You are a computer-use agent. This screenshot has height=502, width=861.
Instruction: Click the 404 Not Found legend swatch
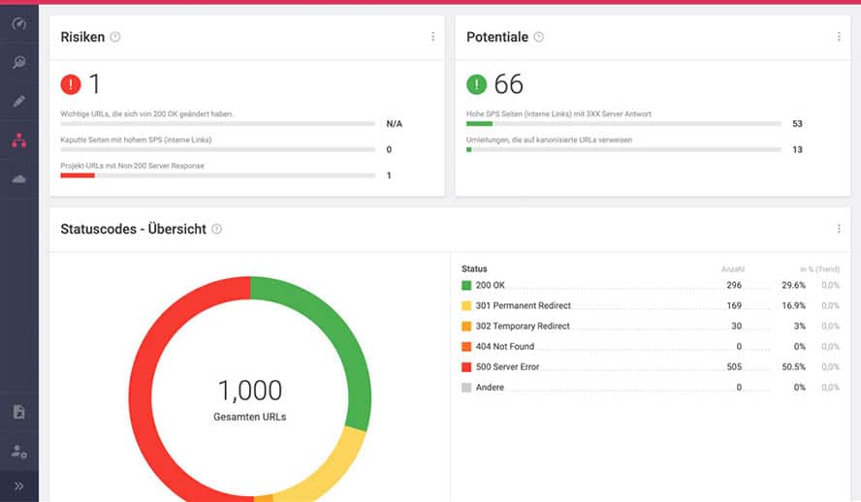(x=466, y=346)
